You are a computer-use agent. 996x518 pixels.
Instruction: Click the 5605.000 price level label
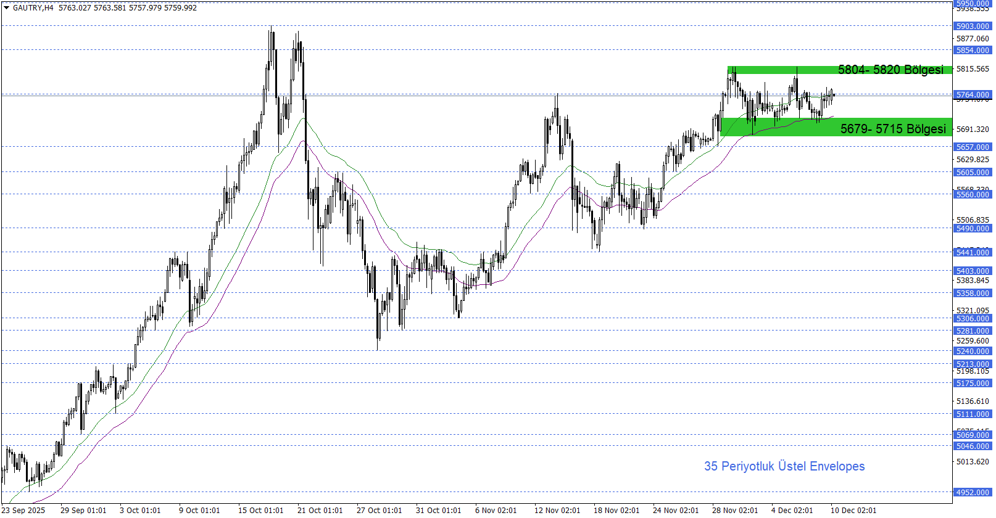(x=973, y=172)
